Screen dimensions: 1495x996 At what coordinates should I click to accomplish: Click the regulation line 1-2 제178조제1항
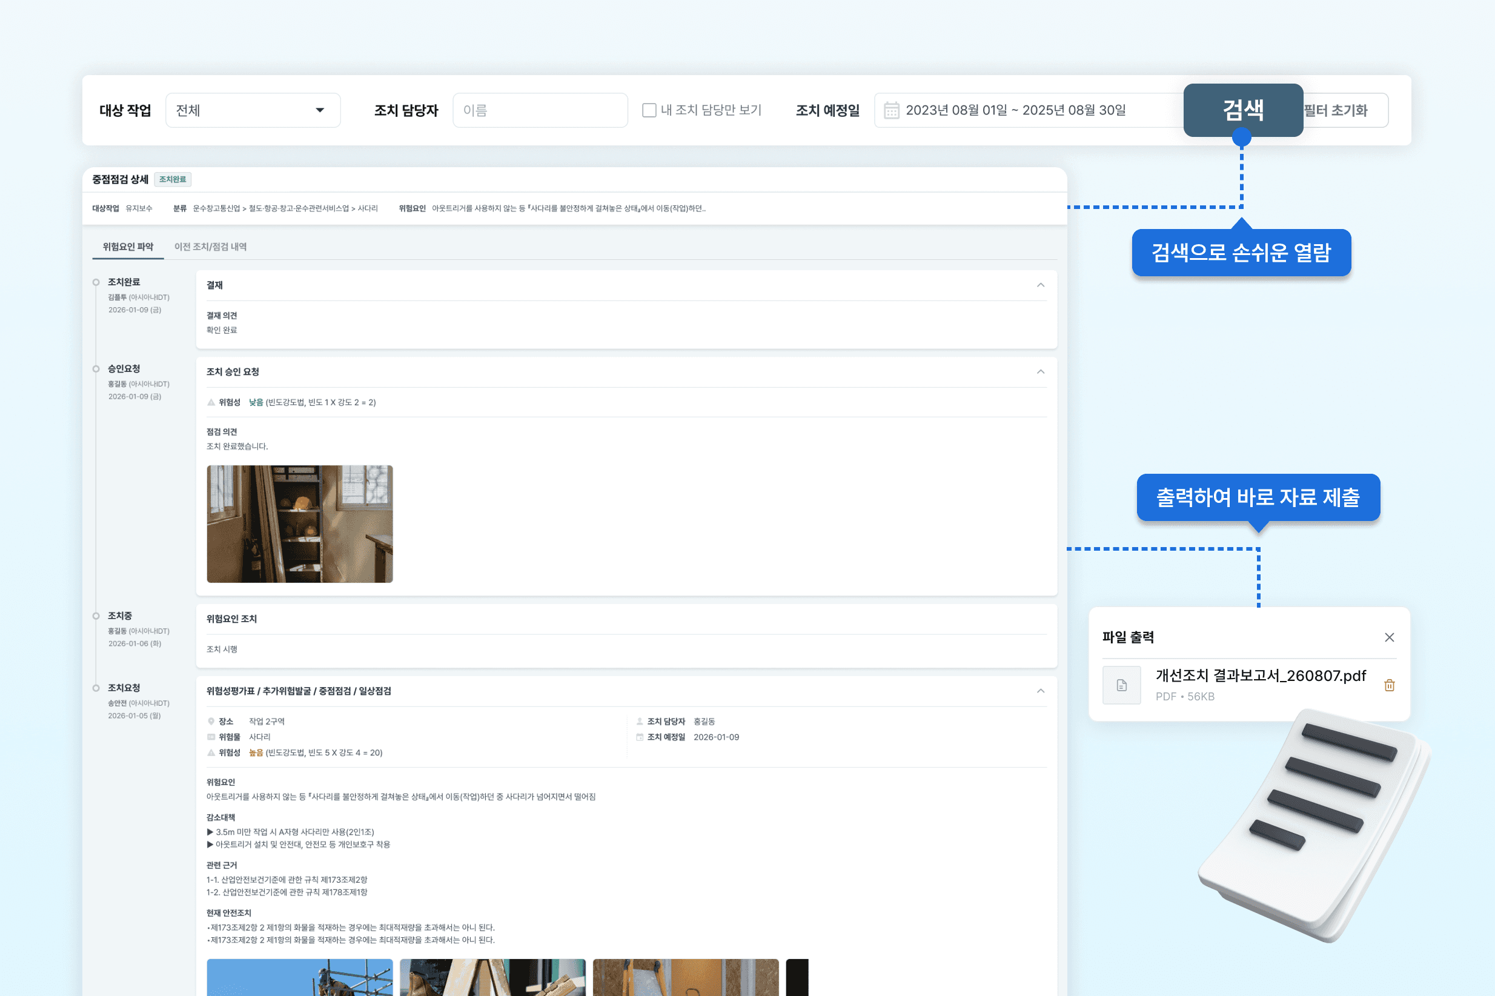(287, 892)
